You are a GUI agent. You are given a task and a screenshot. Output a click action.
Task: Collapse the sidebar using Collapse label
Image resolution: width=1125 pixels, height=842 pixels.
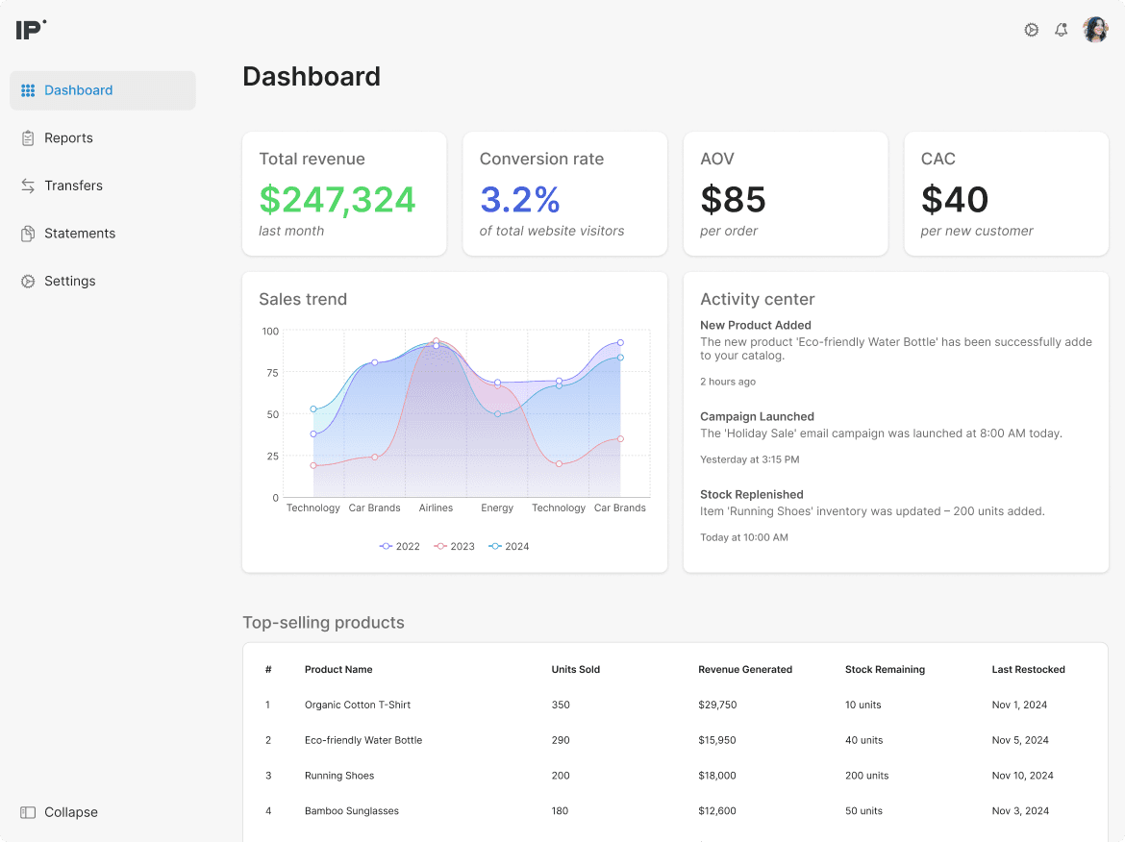click(71, 812)
